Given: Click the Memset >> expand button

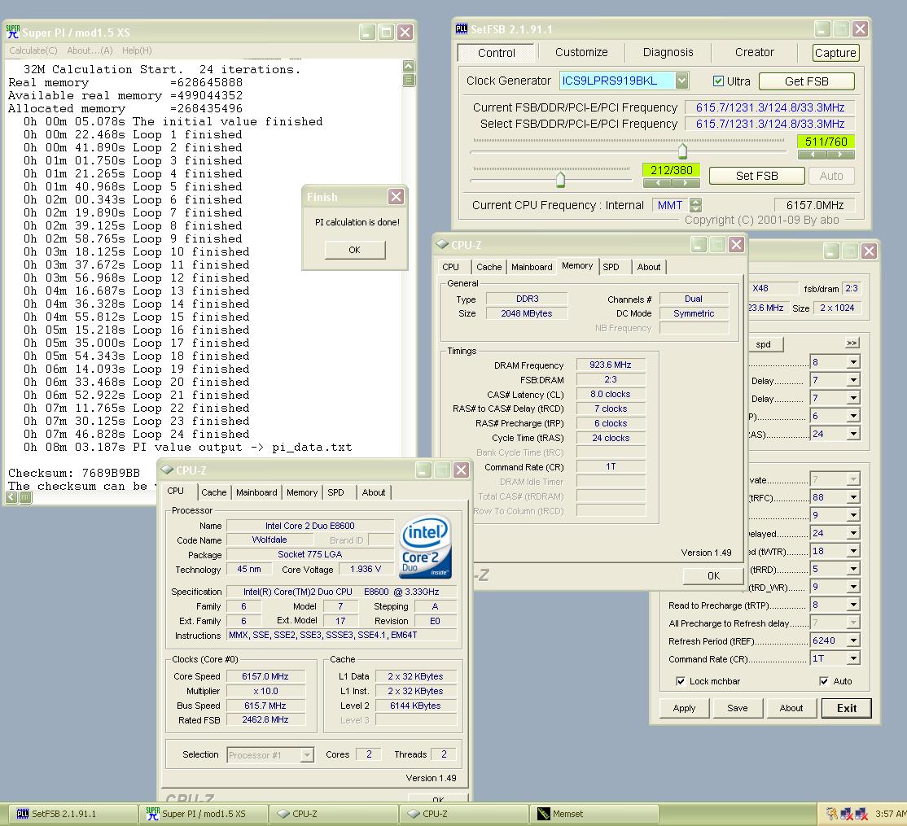Looking at the screenshot, I should [x=852, y=343].
